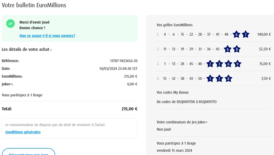Open 'Que se passe-t-il si vous gagnez?' link

(47, 36)
